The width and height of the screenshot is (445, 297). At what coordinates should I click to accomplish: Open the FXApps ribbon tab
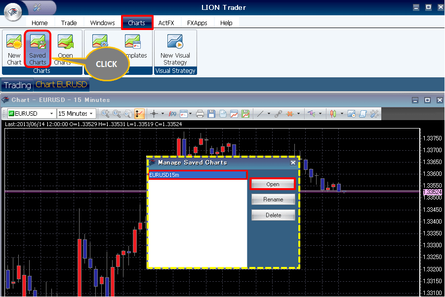point(197,23)
